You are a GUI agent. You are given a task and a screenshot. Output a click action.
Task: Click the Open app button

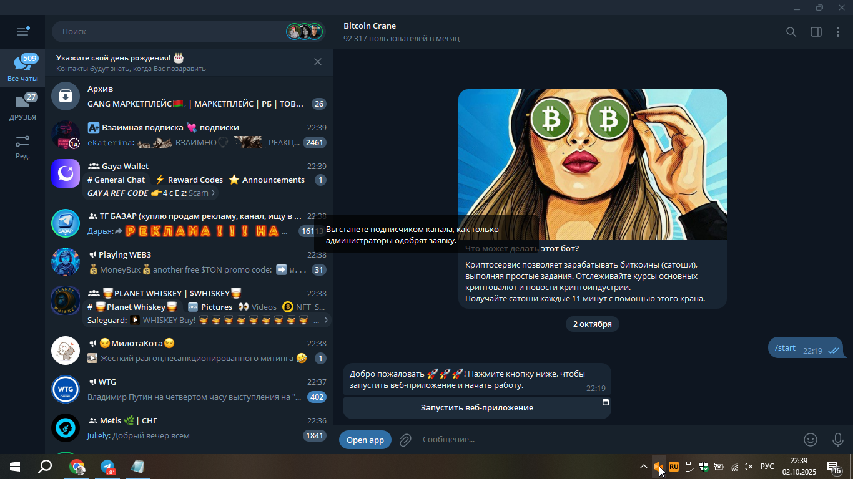click(365, 440)
